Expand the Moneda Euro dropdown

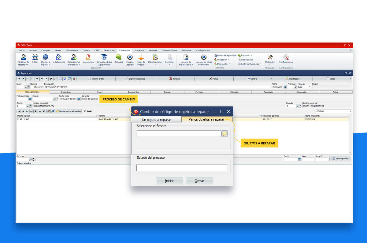[310, 87]
